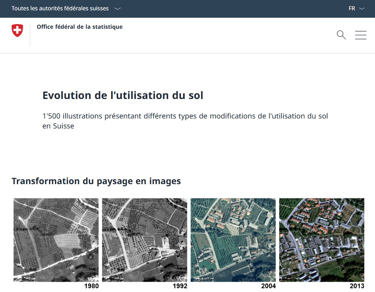The image size is (375, 292).
Task: Click the Evolution de l'utilisation du sol heading
Action: click(123, 95)
